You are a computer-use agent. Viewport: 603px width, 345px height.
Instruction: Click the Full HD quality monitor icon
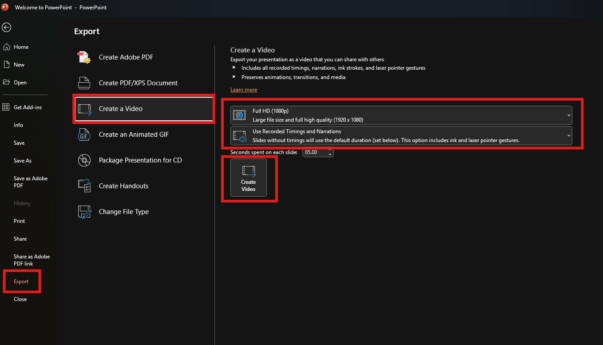click(x=239, y=115)
